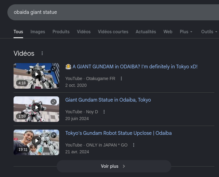Click the Voir plus chevron arrow

click(x=124, y=166)
